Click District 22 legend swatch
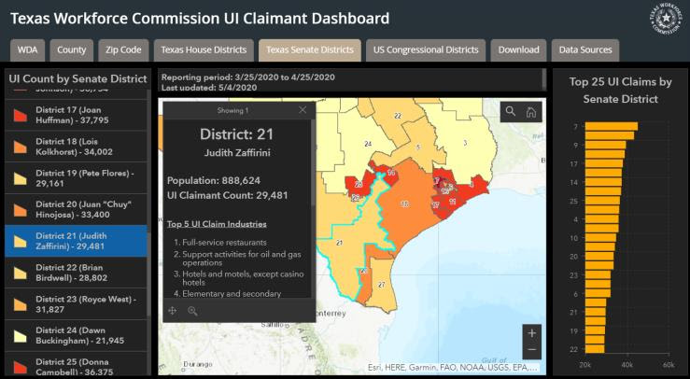Screen dimensions: 690x379 coord(21,273)
